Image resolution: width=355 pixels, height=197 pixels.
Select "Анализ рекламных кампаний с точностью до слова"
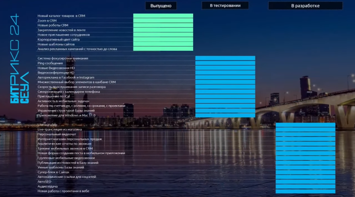point(77,49)
